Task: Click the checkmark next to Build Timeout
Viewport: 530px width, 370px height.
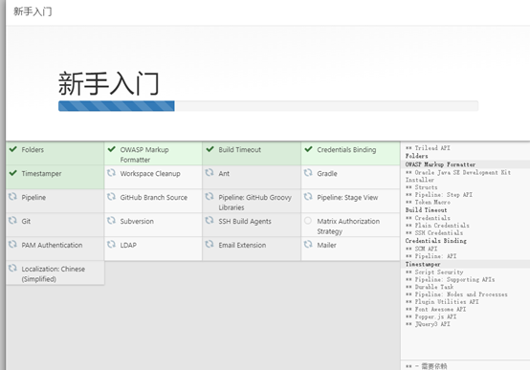Action: (x=210, y=149)
